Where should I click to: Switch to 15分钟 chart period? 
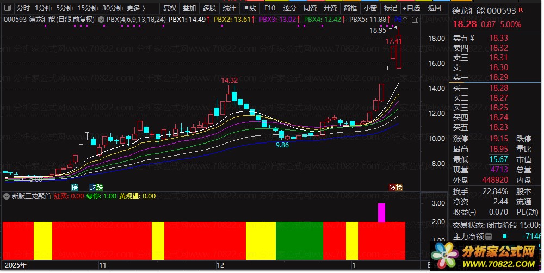click(88, 8)
